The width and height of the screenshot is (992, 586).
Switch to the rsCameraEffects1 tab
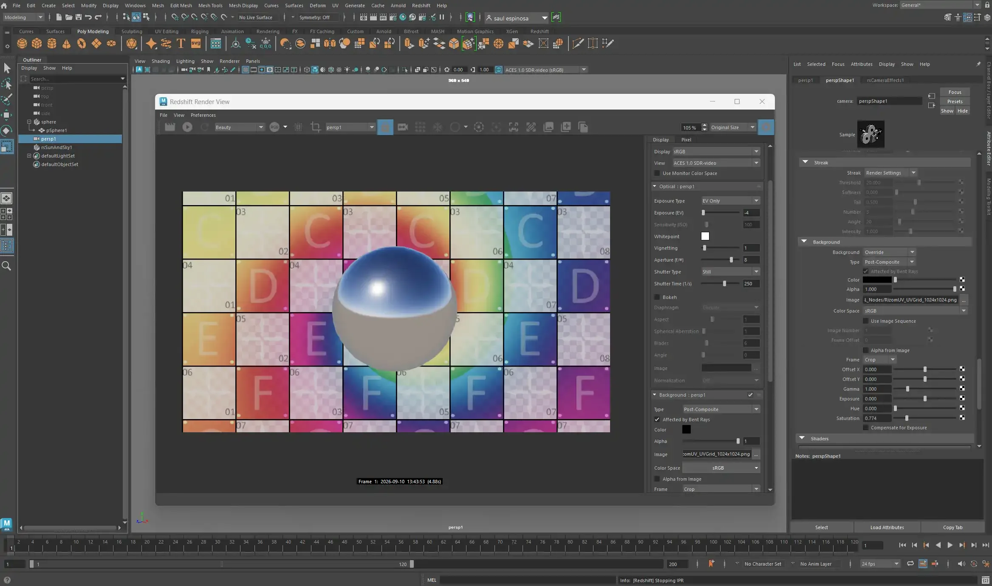885,80
